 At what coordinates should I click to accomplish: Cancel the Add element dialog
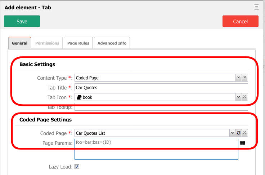[240, 21]
